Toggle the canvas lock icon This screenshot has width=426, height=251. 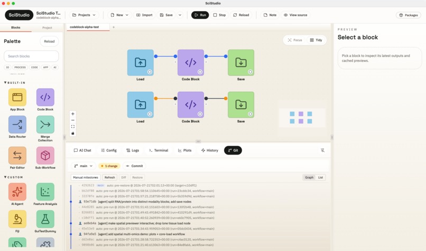(x=73, y=133)
